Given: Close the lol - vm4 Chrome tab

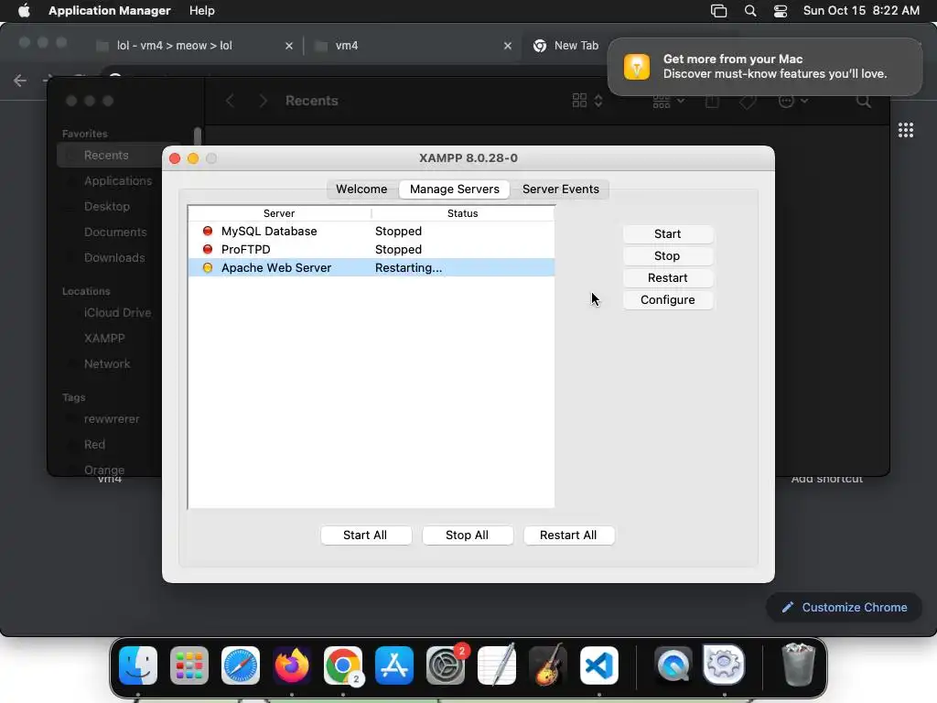Looking at the screenshot, I should 288,46.
